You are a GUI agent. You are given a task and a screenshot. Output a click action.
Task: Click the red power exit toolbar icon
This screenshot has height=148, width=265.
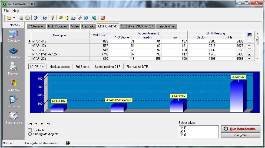(x=102, y=18)
